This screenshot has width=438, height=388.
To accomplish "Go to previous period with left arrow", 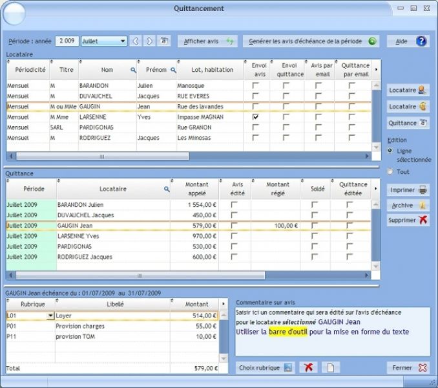I will [x=136, y=41].
